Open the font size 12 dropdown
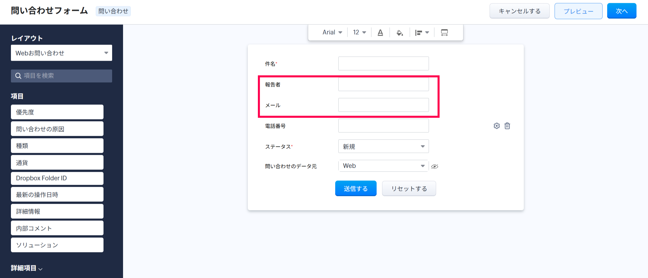648x278 pixels. pyautogui.click(x=359, y=32)
